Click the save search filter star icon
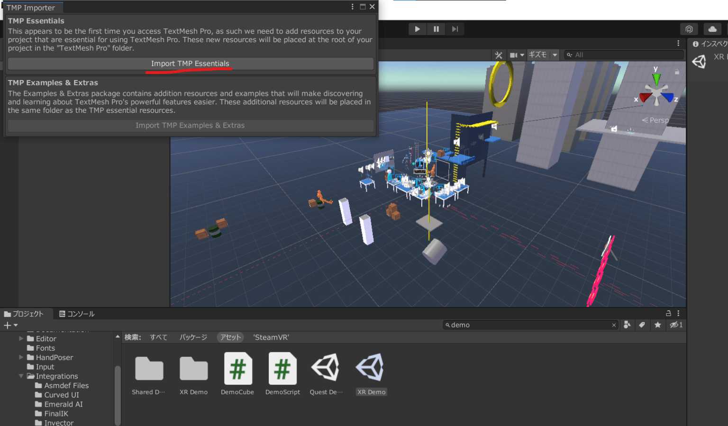 tap(657, 325)
